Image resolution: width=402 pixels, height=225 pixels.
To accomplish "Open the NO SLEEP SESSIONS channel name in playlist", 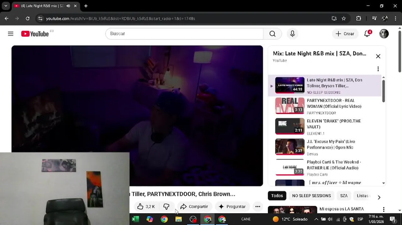I will 323,92.
